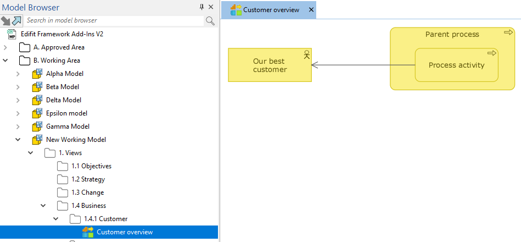The width and height of the screenshot is (521, 242).
Task: Click the Search in model browser field
Action: point(114,20)
